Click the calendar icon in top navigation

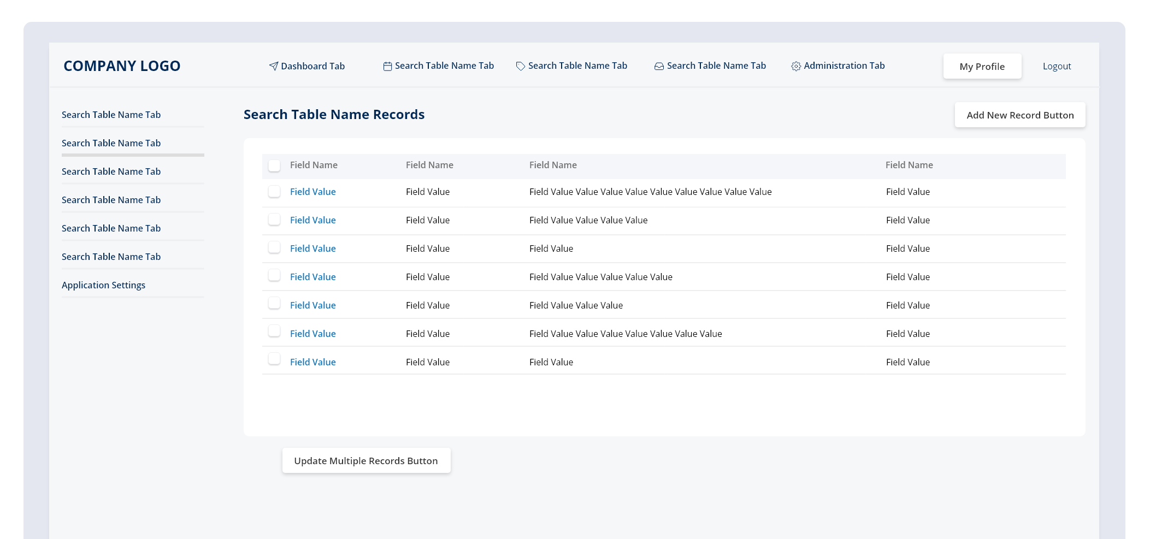387,66
